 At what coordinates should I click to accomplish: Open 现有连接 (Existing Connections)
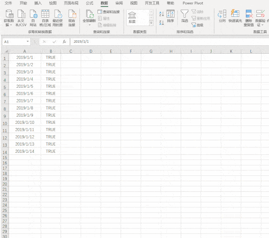pyautogui.click(x=72, y=18)
